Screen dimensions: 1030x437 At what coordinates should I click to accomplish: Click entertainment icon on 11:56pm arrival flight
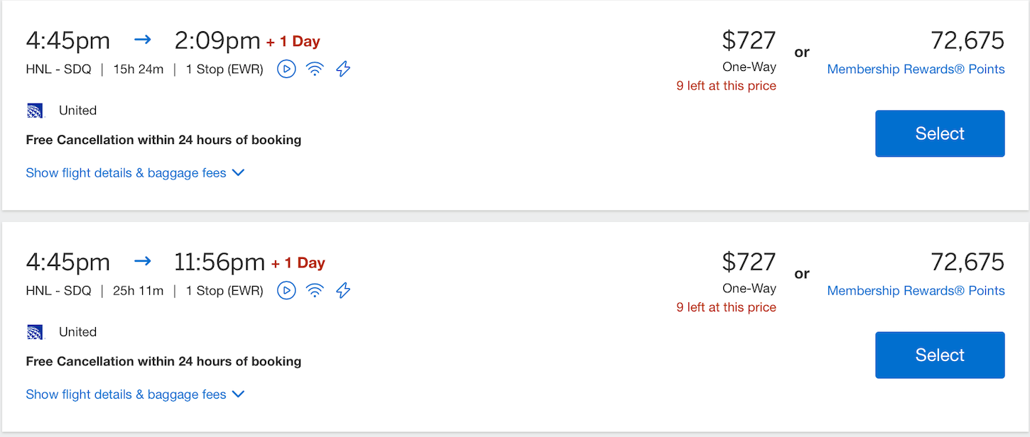pyautogui.click(x=286, y=290)
